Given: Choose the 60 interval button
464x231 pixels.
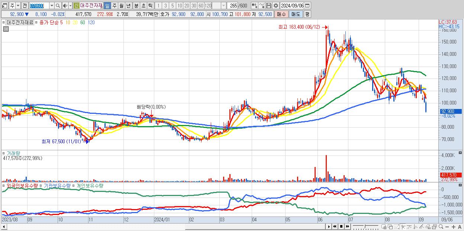Looking at the screenshot, I should pos(201,6).
